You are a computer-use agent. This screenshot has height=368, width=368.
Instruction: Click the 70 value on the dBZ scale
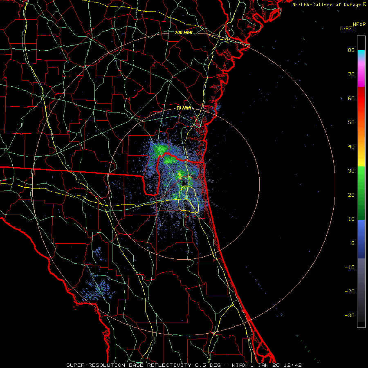pyautogui.click(x=351, y=74)
